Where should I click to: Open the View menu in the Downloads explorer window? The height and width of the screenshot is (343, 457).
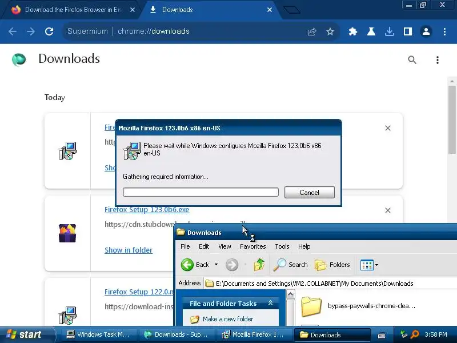225,246
